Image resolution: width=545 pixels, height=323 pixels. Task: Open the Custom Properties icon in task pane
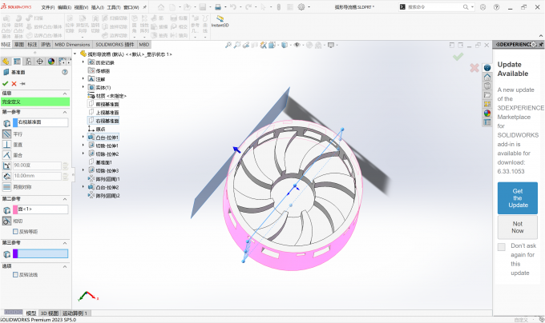487,122
